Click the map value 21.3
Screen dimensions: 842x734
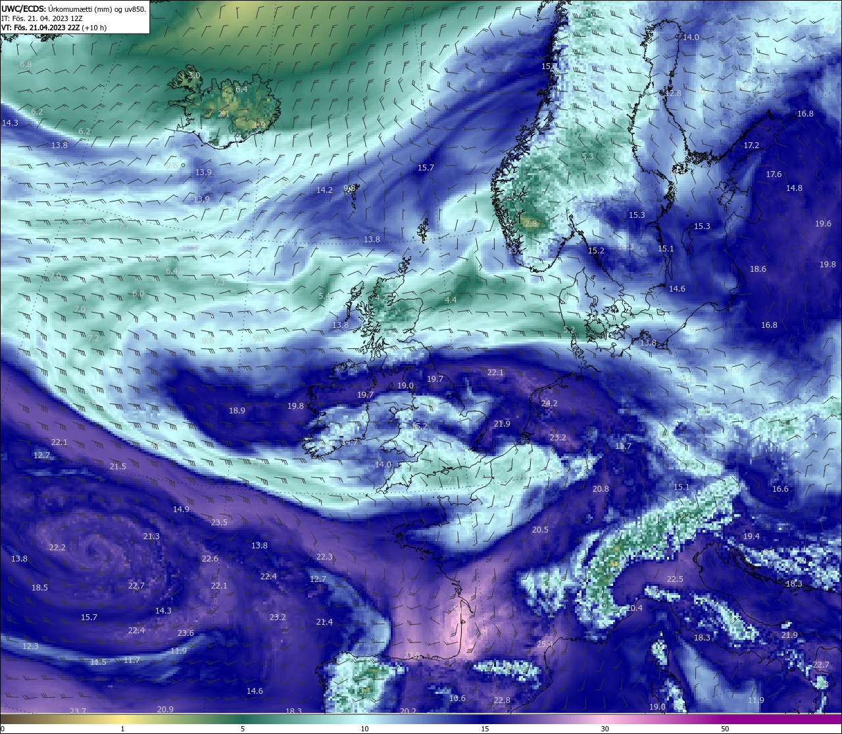tap(151, 537)
